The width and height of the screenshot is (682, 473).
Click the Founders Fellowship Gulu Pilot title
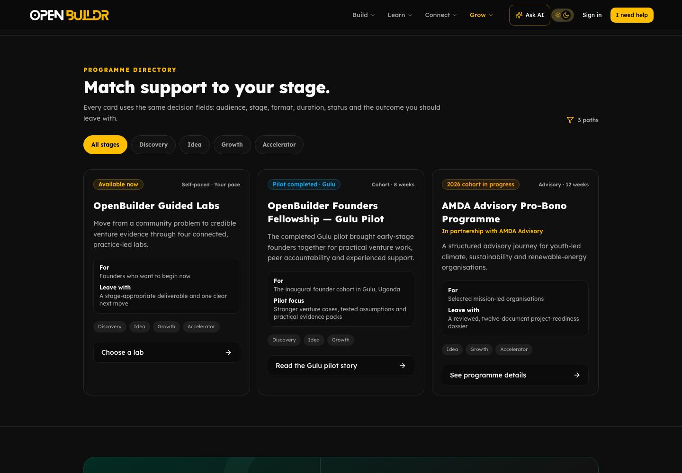[x=326, y=212]
